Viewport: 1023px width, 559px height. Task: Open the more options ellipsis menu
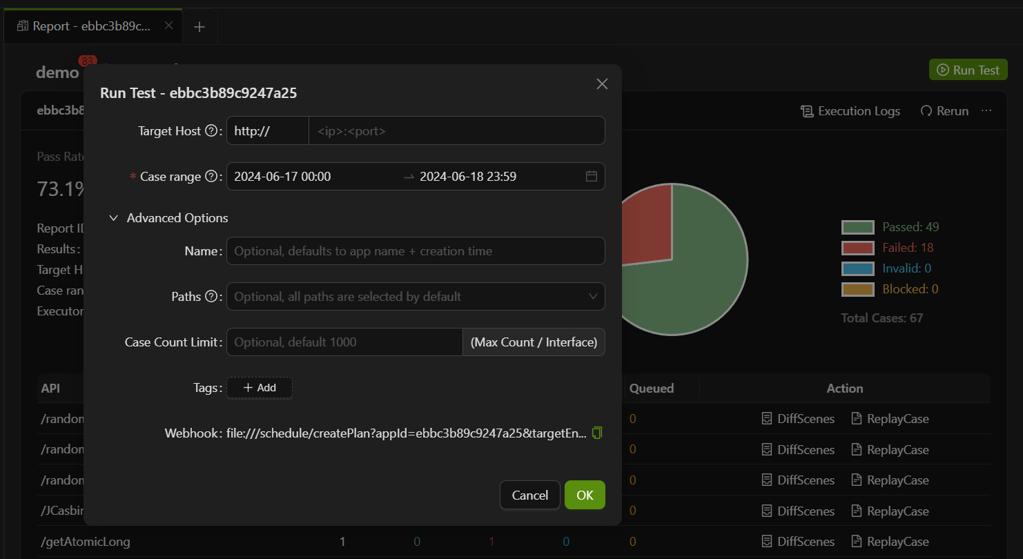(986, 111)
